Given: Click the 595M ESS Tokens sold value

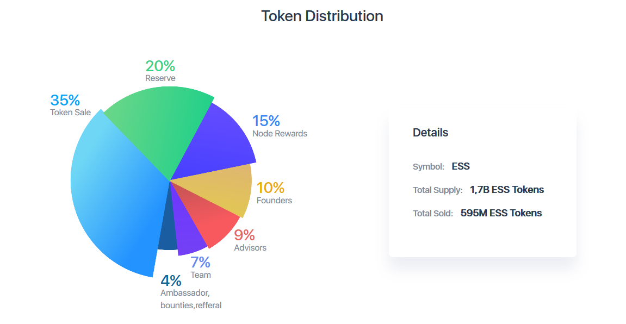Looking at the screenshot, I should pos(501,213).
